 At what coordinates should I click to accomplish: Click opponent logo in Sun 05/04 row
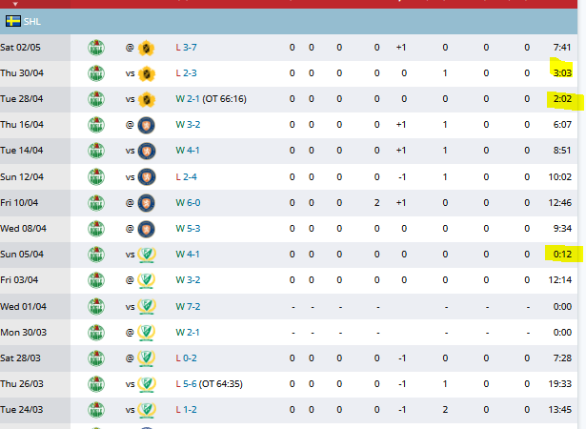pyautogui.click(x=147, y=255)
